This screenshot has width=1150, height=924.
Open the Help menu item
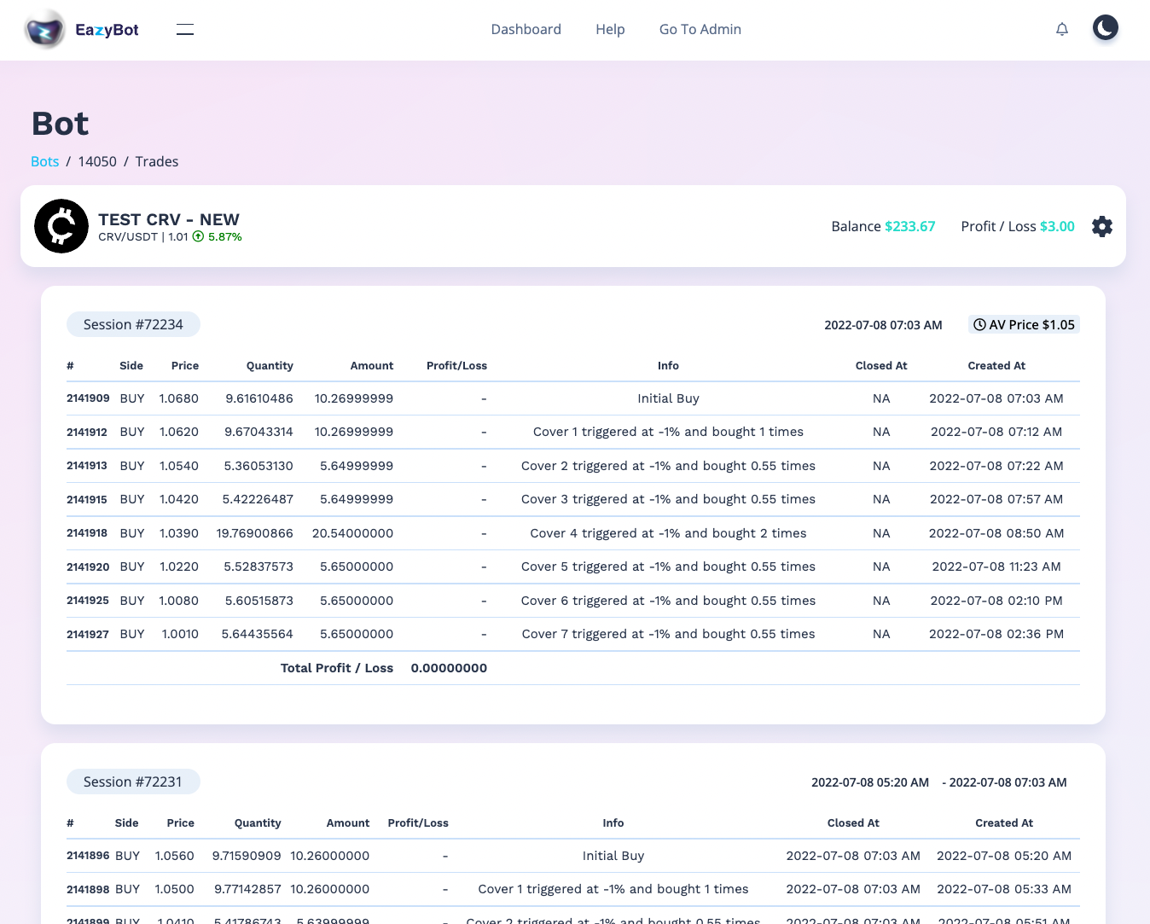[x=610, y=29]
